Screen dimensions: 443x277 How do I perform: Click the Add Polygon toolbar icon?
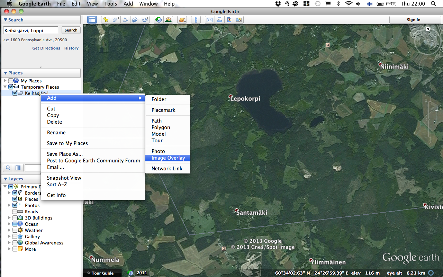coord(116,20)
